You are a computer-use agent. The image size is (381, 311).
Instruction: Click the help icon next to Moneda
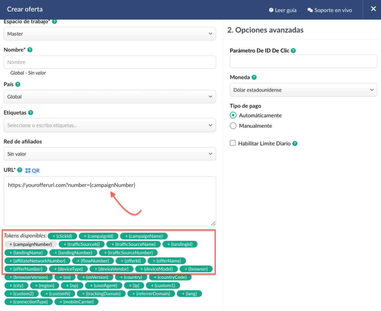pos(254,77)
